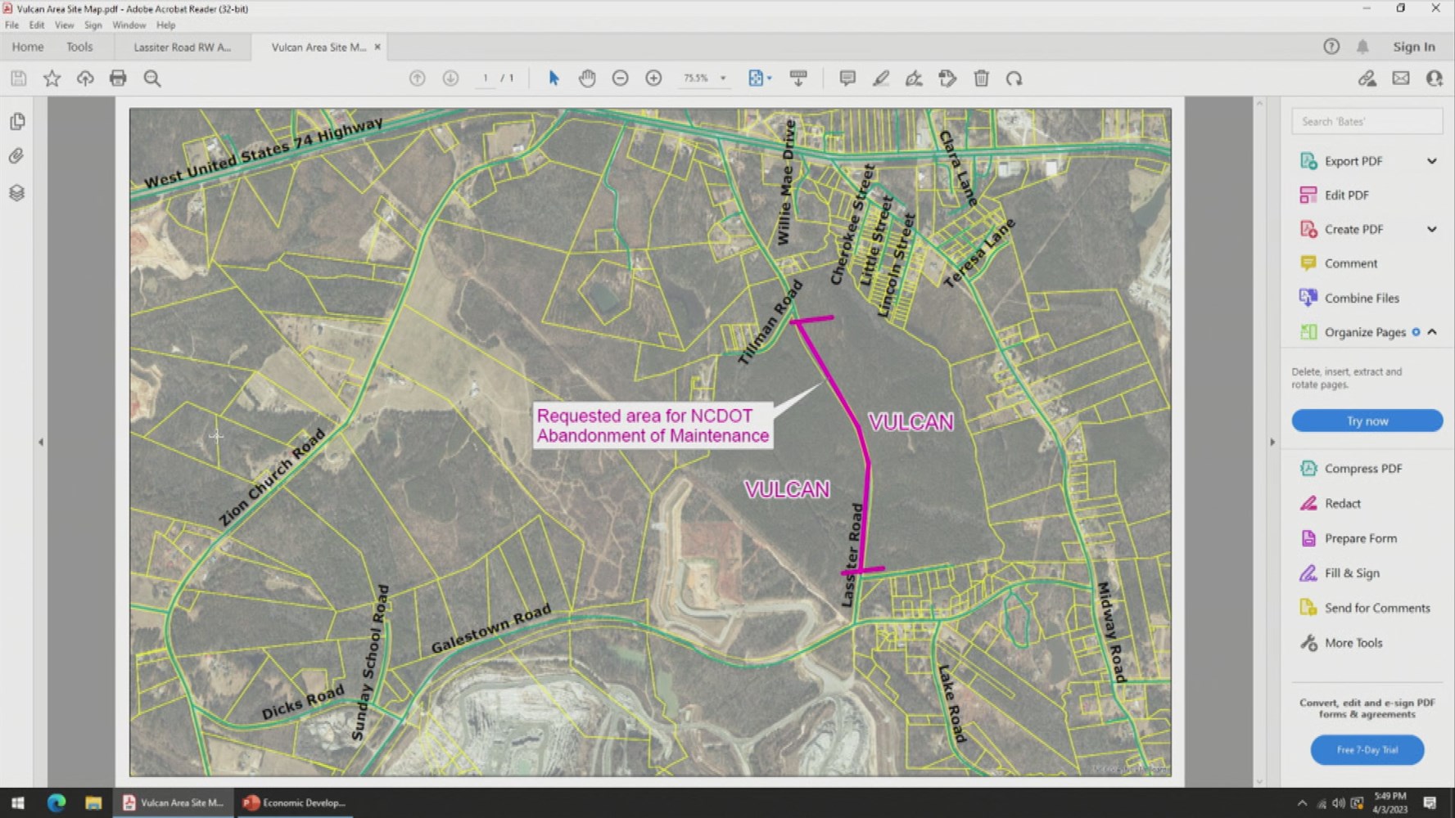
Task: Click the Save file icon
Action: click(x=18, y=79)
